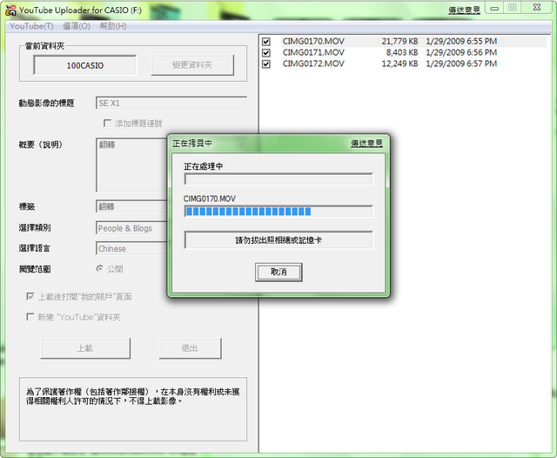557x458 pixels.
Task: Click the 1/29/2009 6:56 PM date
Action: coord(461,52)
